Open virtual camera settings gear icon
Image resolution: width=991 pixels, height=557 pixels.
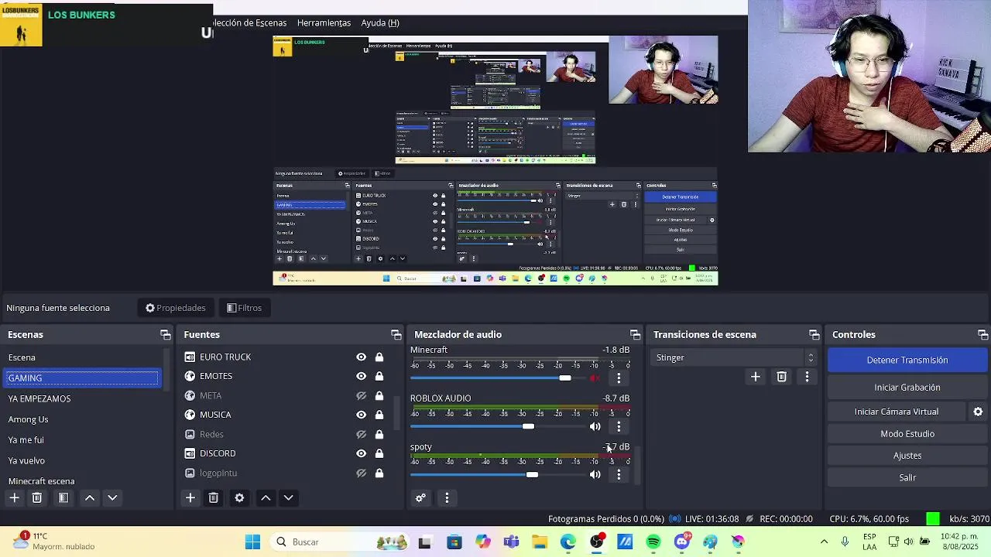coord(978,412)
